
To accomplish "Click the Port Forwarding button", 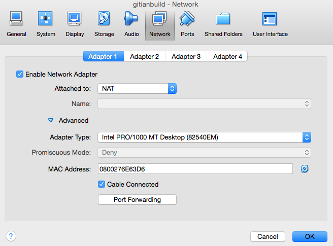I will (x=137, y=200).
